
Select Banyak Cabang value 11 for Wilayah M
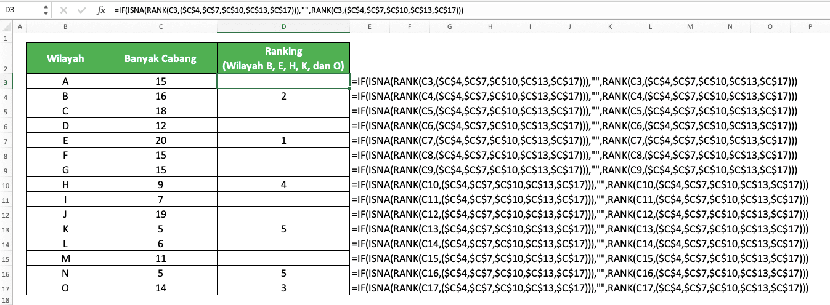pos(160,259)
